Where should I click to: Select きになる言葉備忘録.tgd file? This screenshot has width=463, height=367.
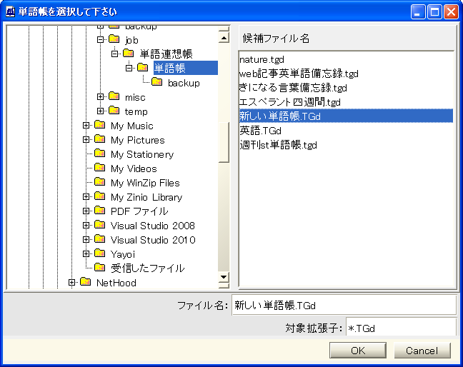[x=293, y=88]
